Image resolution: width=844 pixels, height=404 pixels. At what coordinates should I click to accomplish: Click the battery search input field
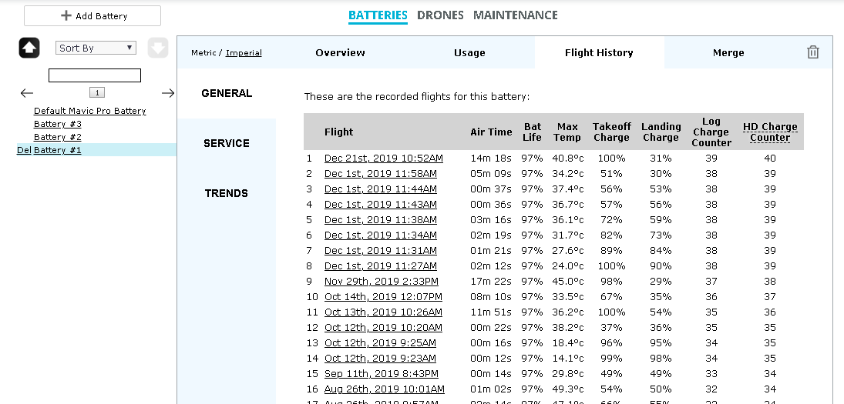95,75
